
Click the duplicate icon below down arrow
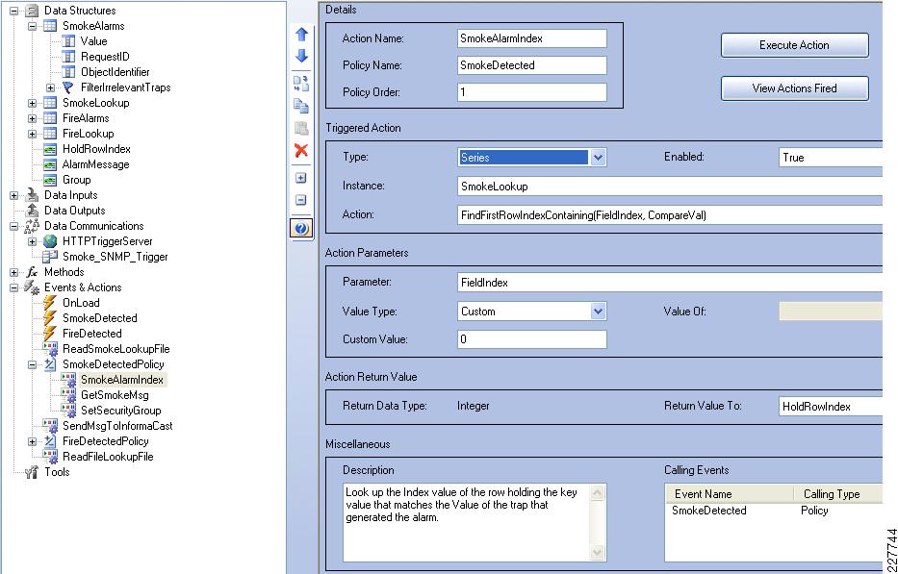pos(301,84)
